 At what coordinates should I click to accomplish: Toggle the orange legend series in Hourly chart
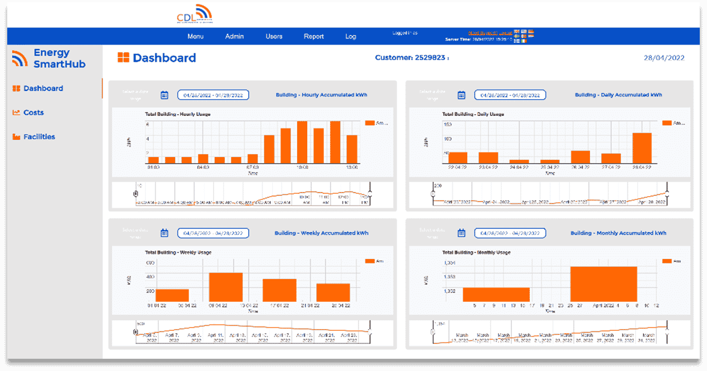point(370,123)
